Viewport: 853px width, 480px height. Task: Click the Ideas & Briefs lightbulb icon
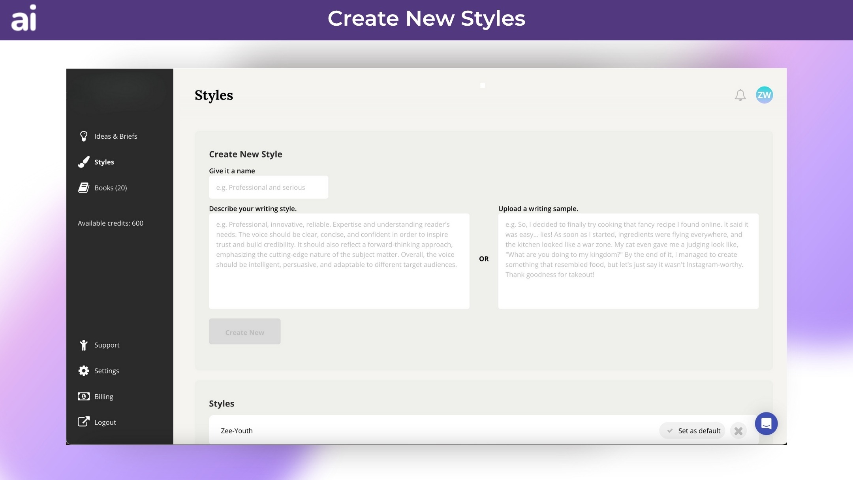pos(83,136)
